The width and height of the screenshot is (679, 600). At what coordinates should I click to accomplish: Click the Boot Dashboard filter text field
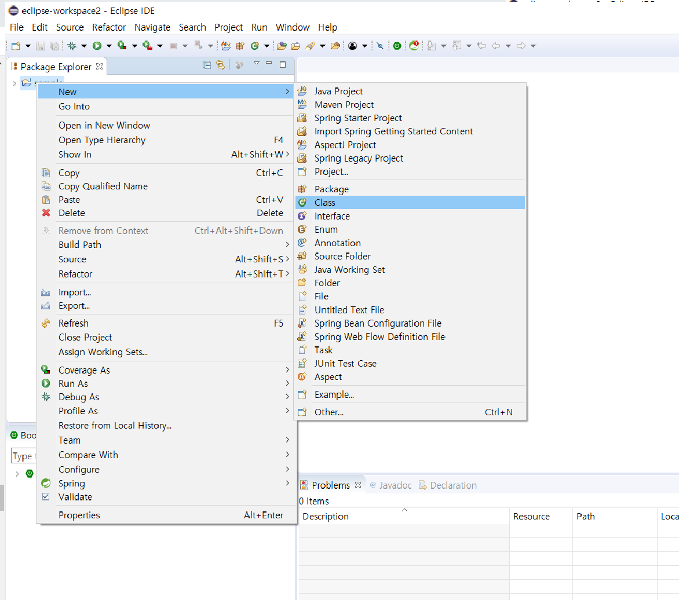(24, 456)
